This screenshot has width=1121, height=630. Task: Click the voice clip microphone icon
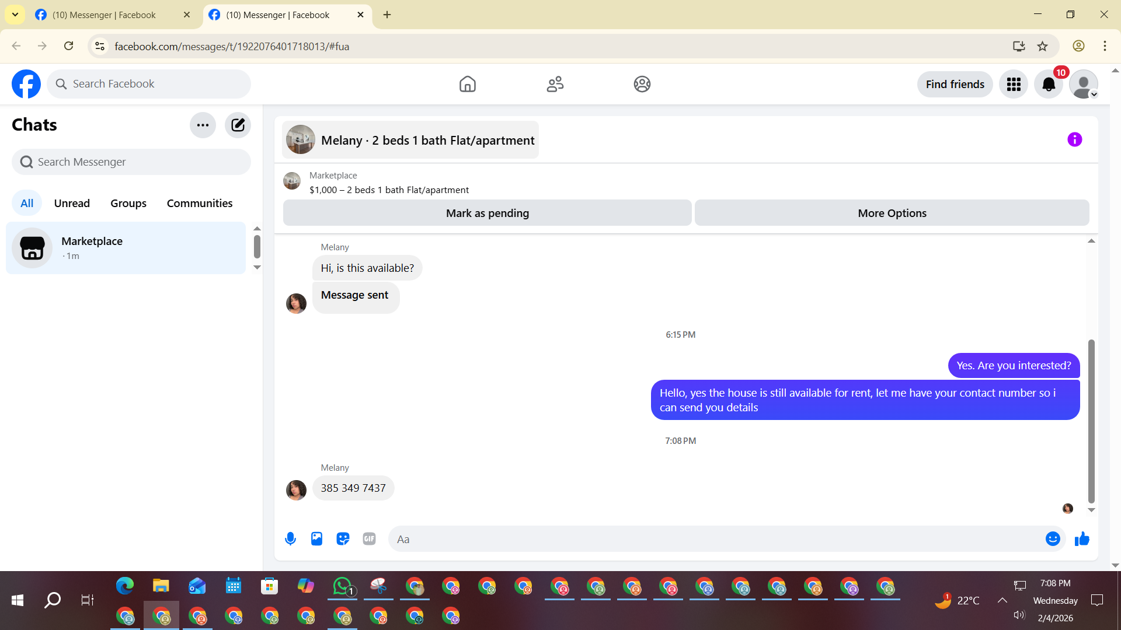[290, 539]
